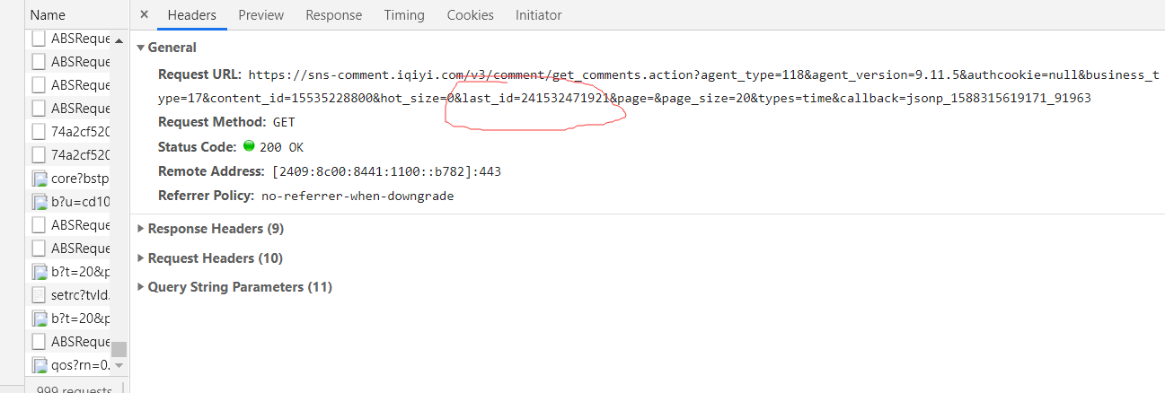Click the 999 requests status text
This screenshot has width=1165, height=393.
(x=75, y=389)
